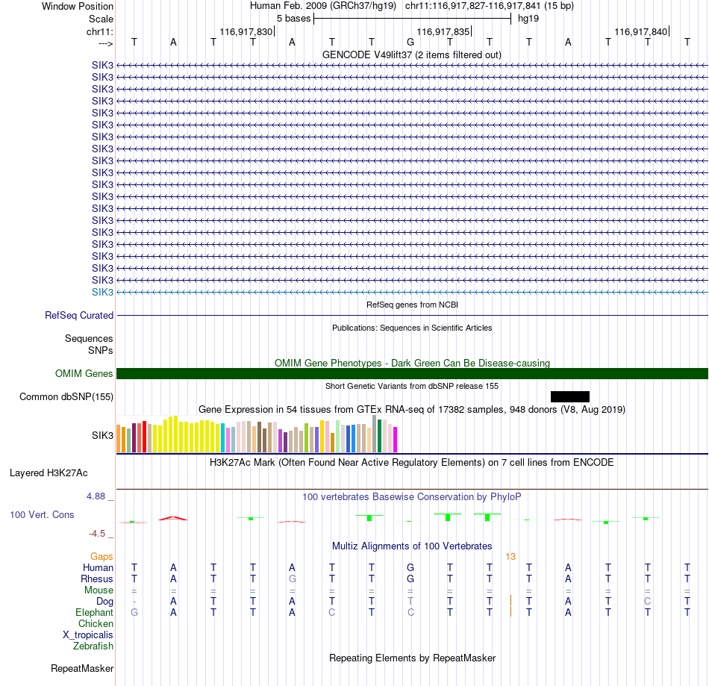Open the Publications: Sequences in Scientific Articles title
This screenshot has width=709, height=686.
(x=412, y=328)
